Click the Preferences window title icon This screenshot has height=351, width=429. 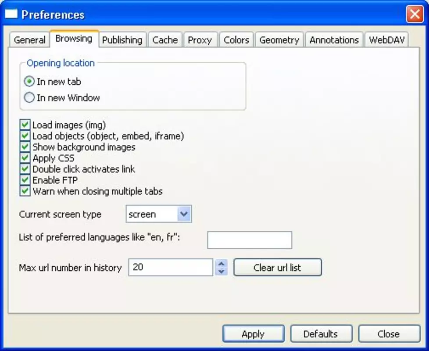click(11, 14)
